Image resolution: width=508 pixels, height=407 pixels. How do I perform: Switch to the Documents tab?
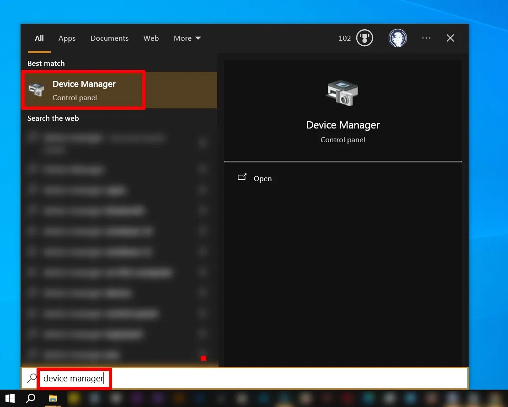click(x=109, y=38)
